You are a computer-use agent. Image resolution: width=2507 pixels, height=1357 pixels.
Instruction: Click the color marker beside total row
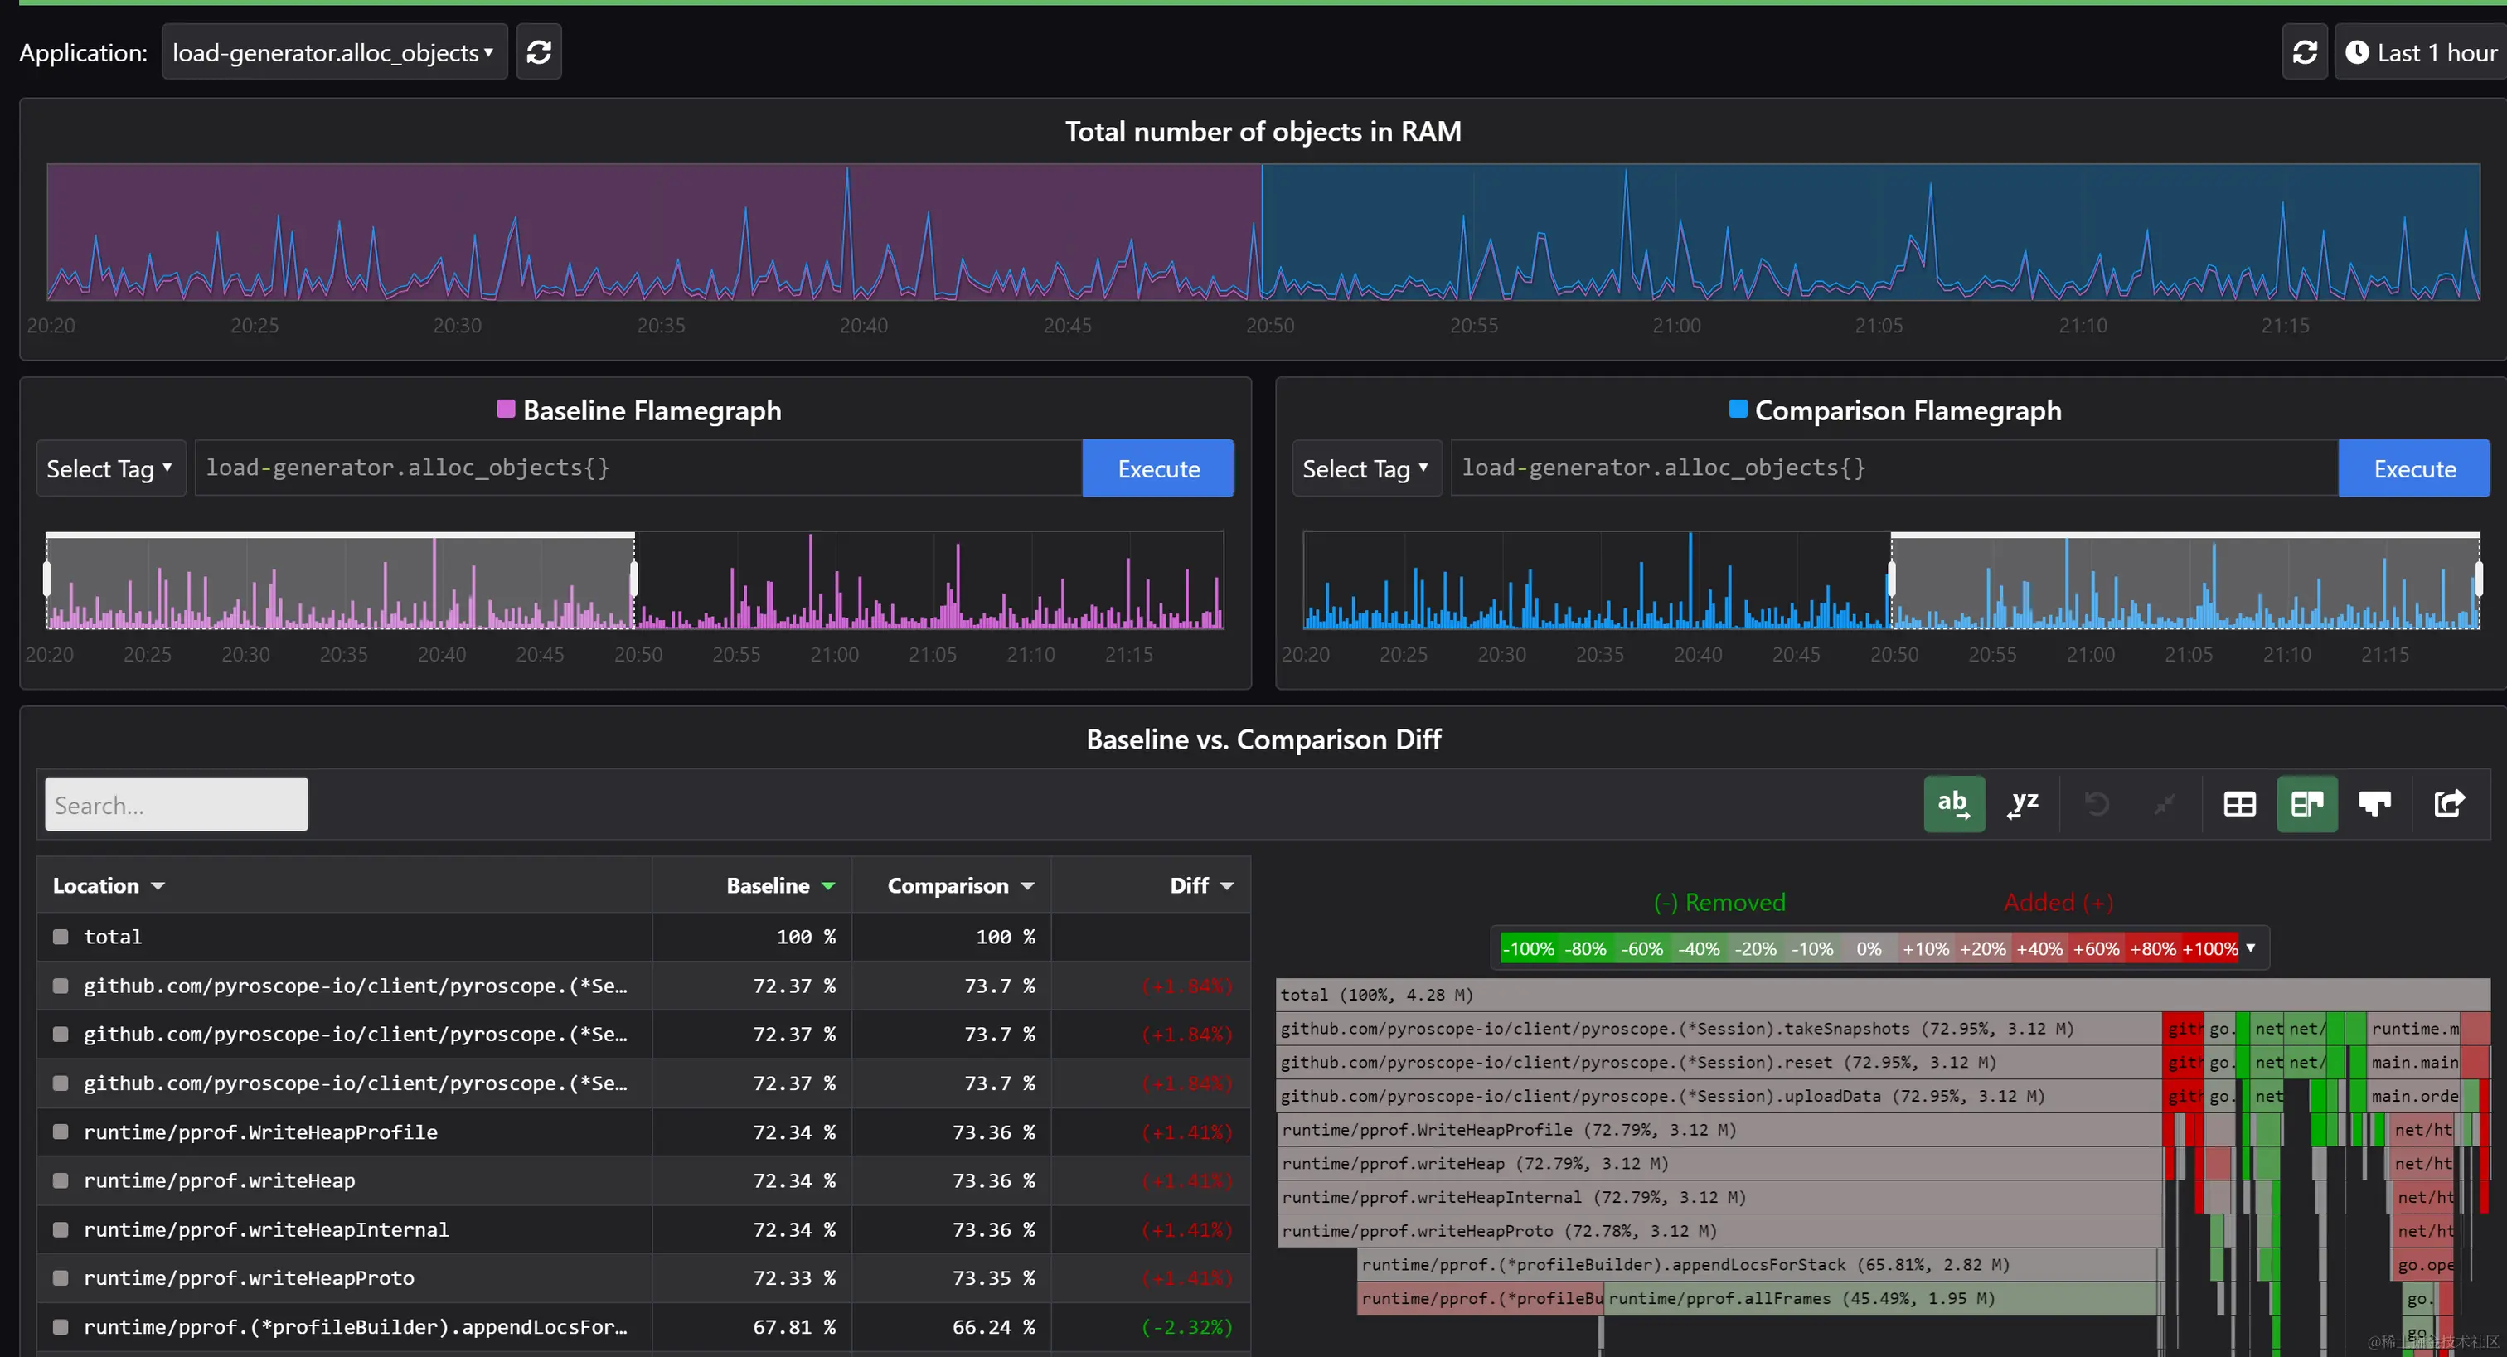pyautogui.click(x=61, y=937)
